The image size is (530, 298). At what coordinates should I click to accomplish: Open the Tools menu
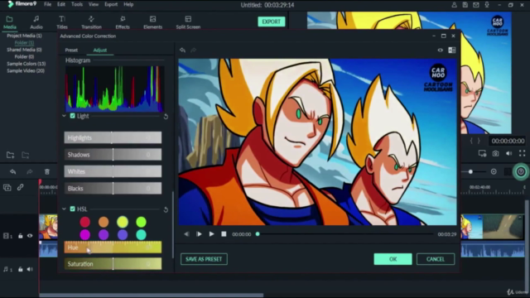coord(77,4)
